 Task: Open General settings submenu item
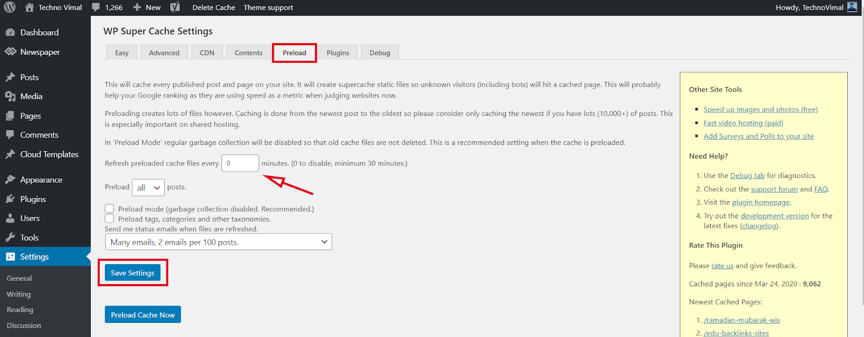pyautogui.click(x=19, y=279)
